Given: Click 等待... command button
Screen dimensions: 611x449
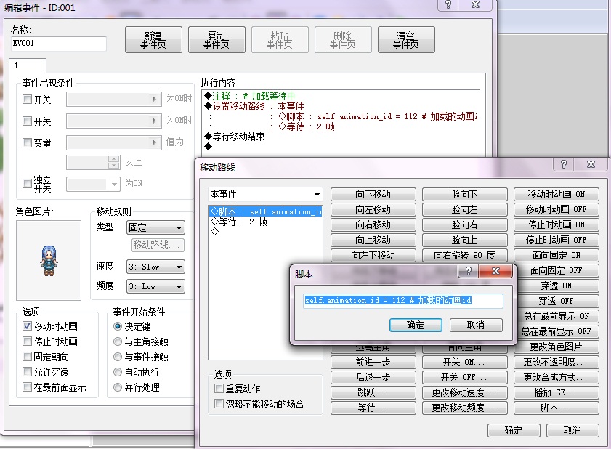Looking at the screenshot, I should pos(373,408).
